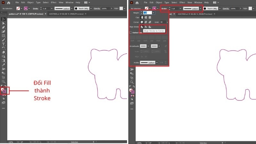This screenshot has height=144, width=256.
Task: Click Home icon in left window
Action: click(x=9, y=3)
